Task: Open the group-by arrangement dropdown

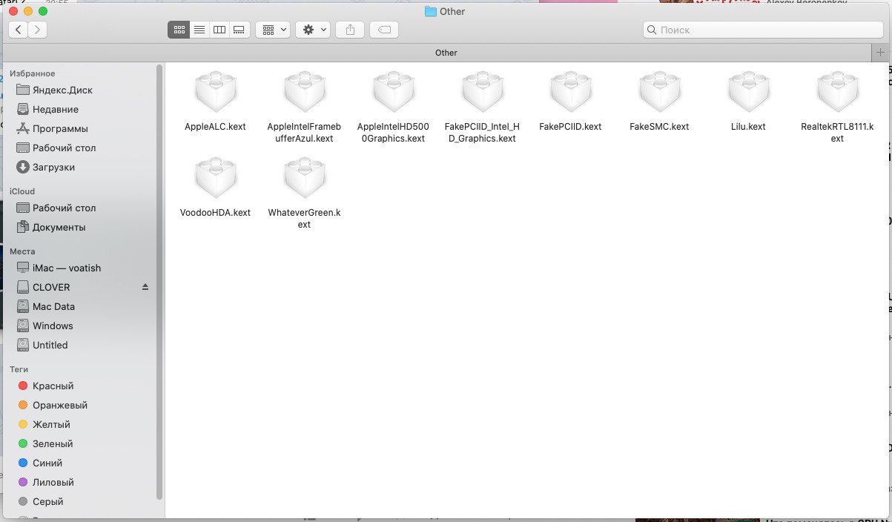Action: click(x=273, y=30)
